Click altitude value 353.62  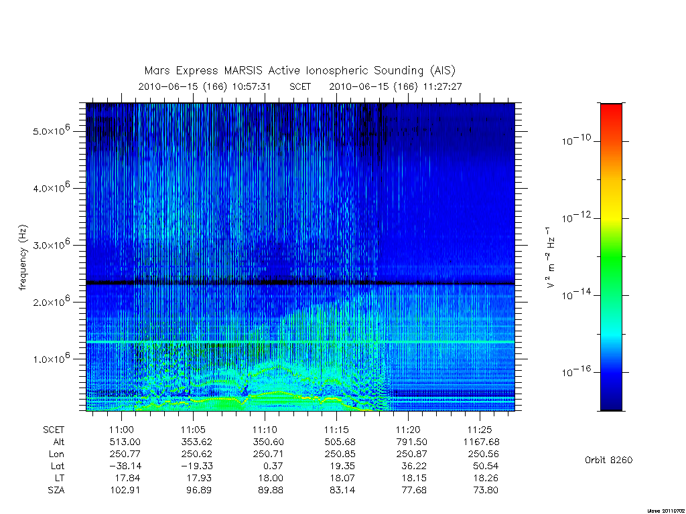tap(197, 442)
